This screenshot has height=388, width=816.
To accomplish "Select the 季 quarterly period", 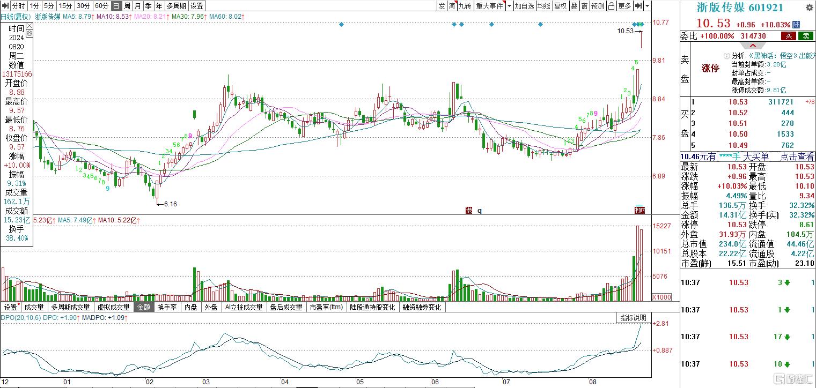I will tap(149, 6).
